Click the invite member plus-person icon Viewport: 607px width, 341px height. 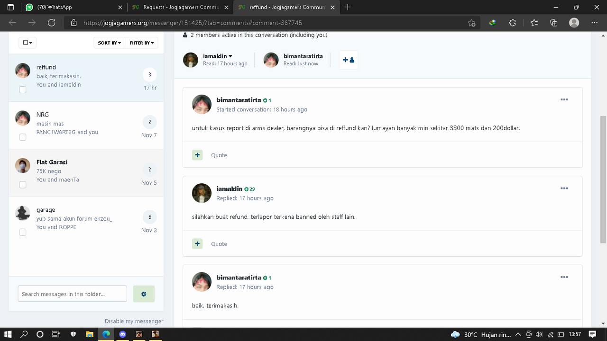(349, 60)
